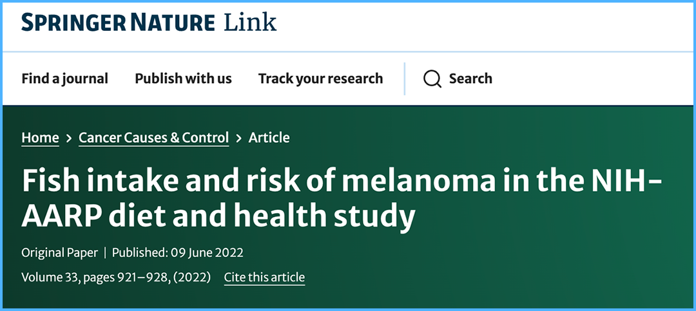Open the Cite this article link

[265, 278]
